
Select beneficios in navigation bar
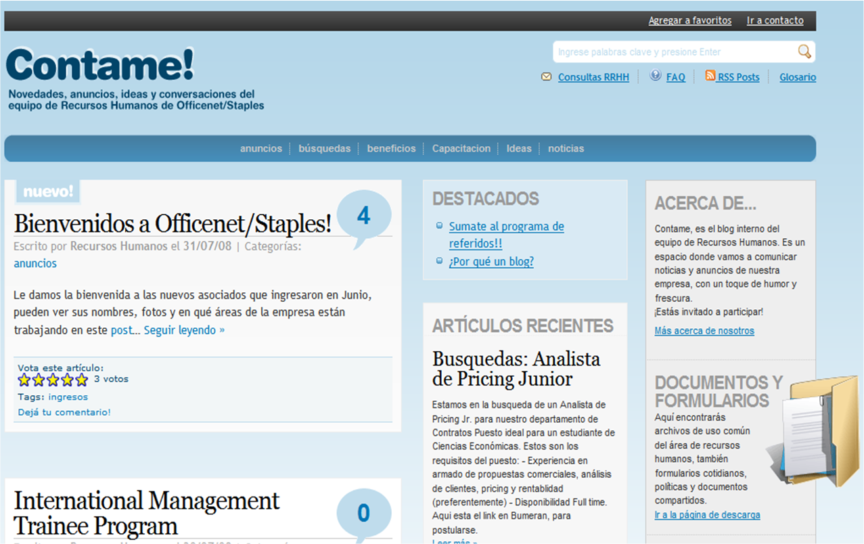pyautogui.click(x=391, y=149)
